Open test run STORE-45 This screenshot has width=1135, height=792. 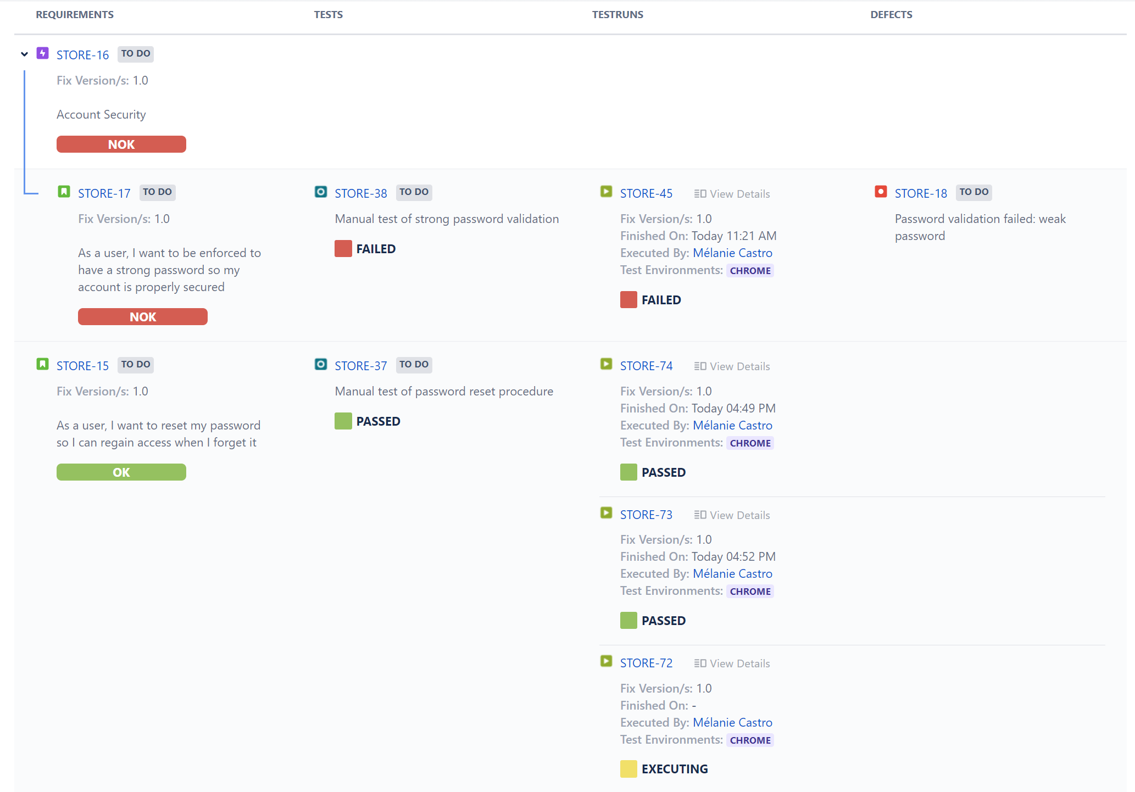646,193
